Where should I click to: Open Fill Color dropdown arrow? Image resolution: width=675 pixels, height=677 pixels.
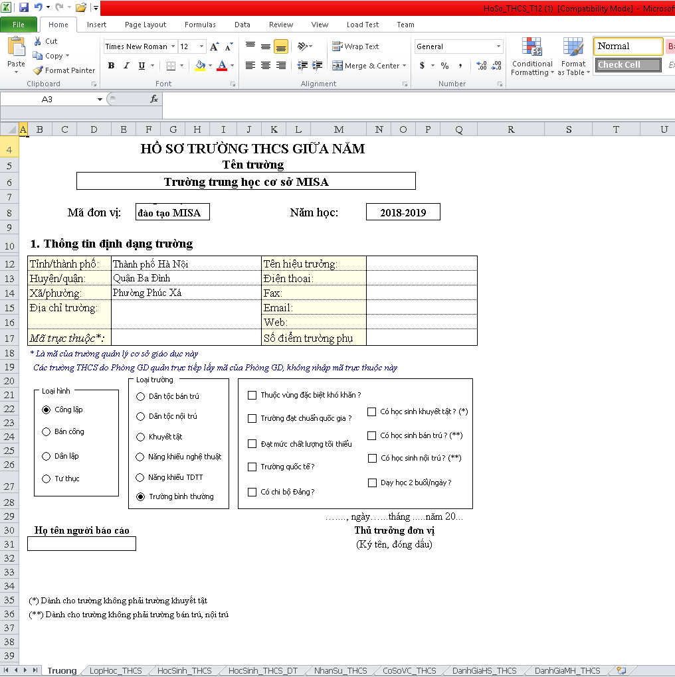click(211, 66)
